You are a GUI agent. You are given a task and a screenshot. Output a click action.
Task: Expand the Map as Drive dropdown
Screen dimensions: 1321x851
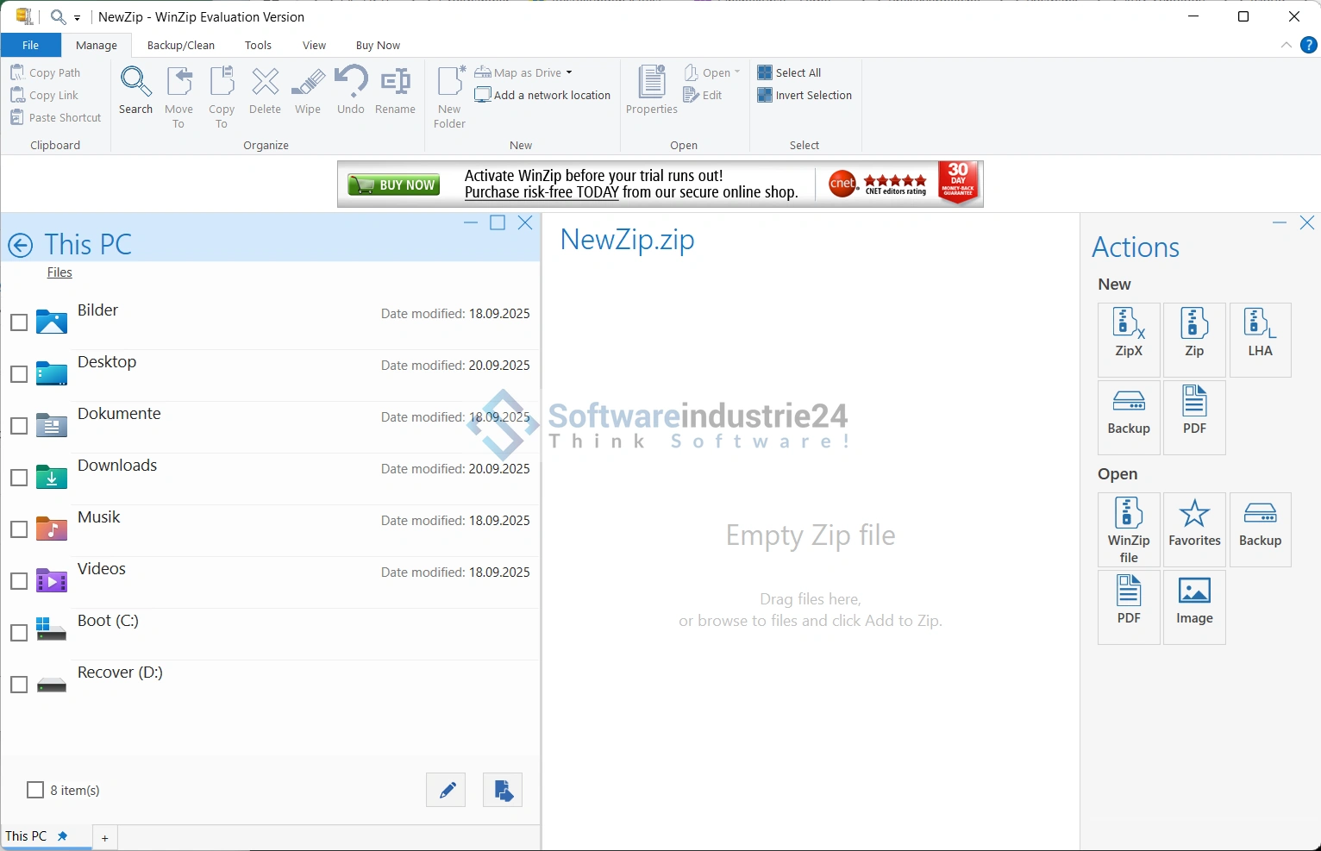pyautogui.click(x=569, y=73)
